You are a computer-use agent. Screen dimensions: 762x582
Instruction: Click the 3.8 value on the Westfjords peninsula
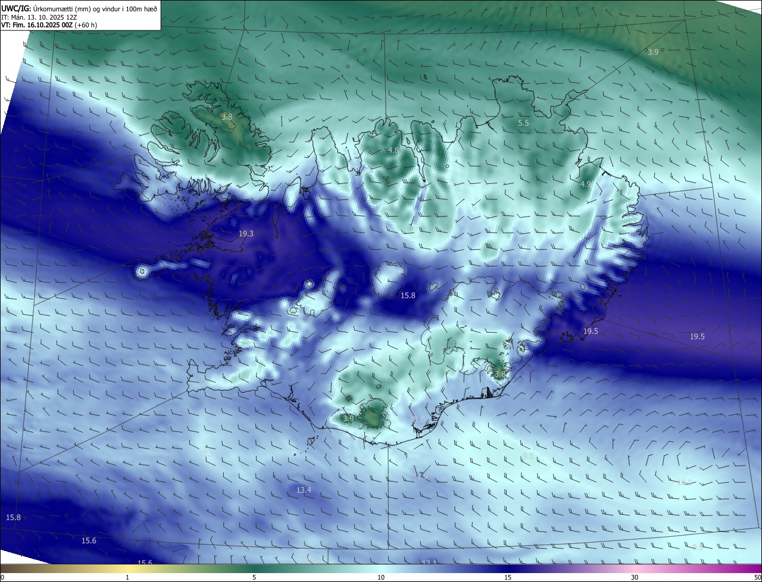pos(227,117)
